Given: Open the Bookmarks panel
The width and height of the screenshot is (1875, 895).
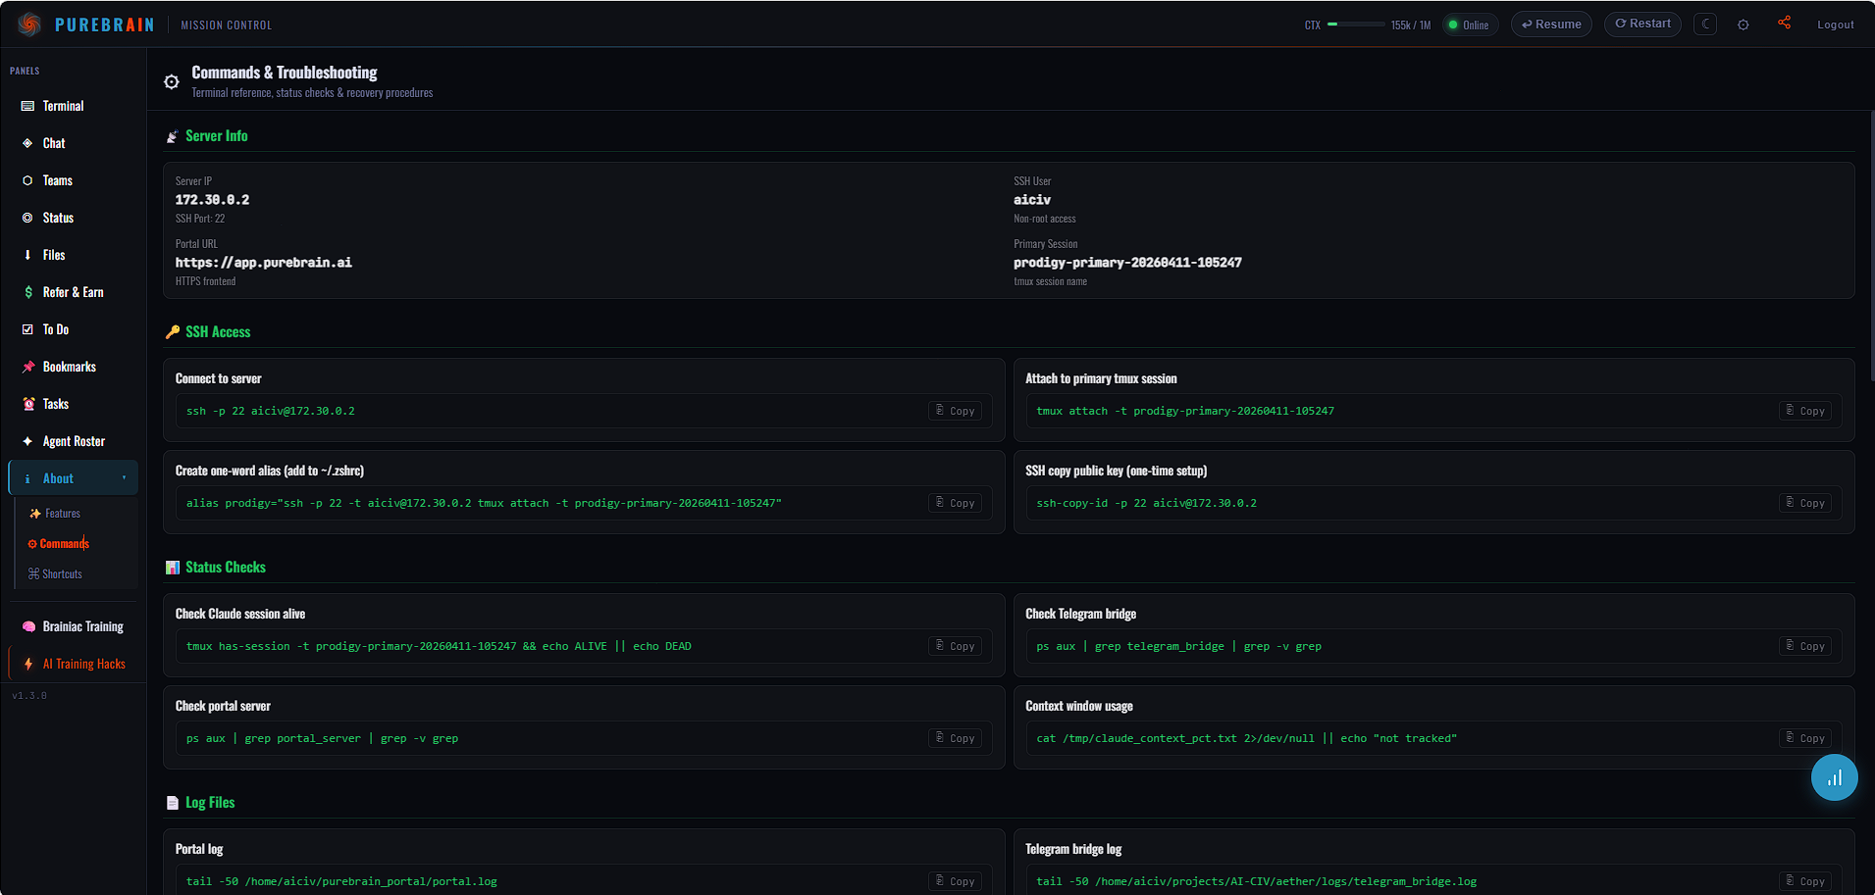Looking at the screenshot, I should [x=74, y=367].
